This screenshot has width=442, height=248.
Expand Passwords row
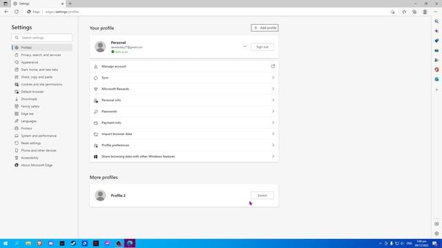point(184,112)
